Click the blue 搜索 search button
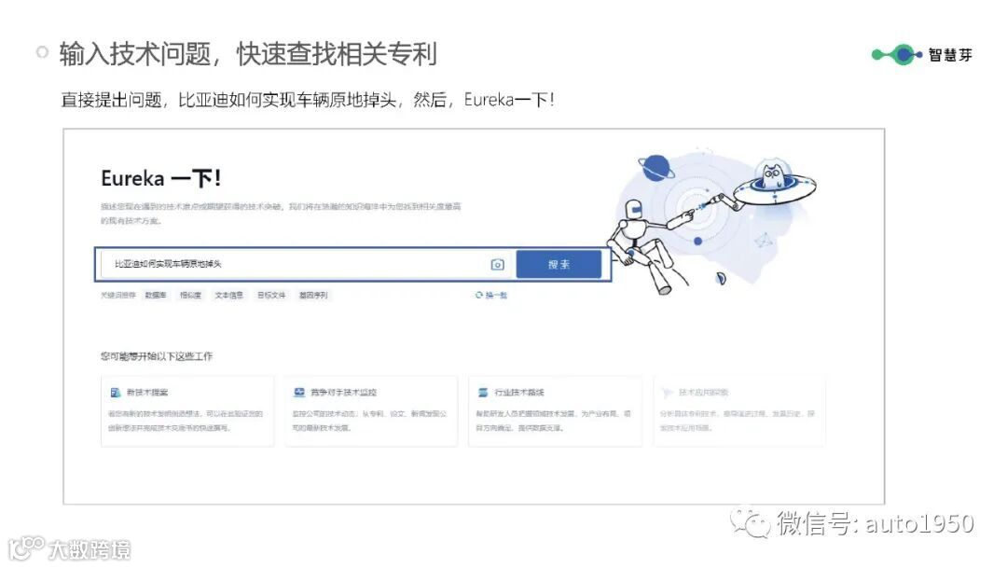This screenshot has height=568, width=1007. (559, 264)
